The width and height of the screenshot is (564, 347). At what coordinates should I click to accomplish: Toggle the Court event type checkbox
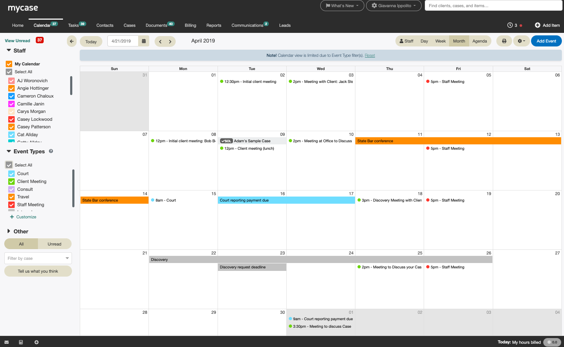pyautogui.click(x=11, y=174)
